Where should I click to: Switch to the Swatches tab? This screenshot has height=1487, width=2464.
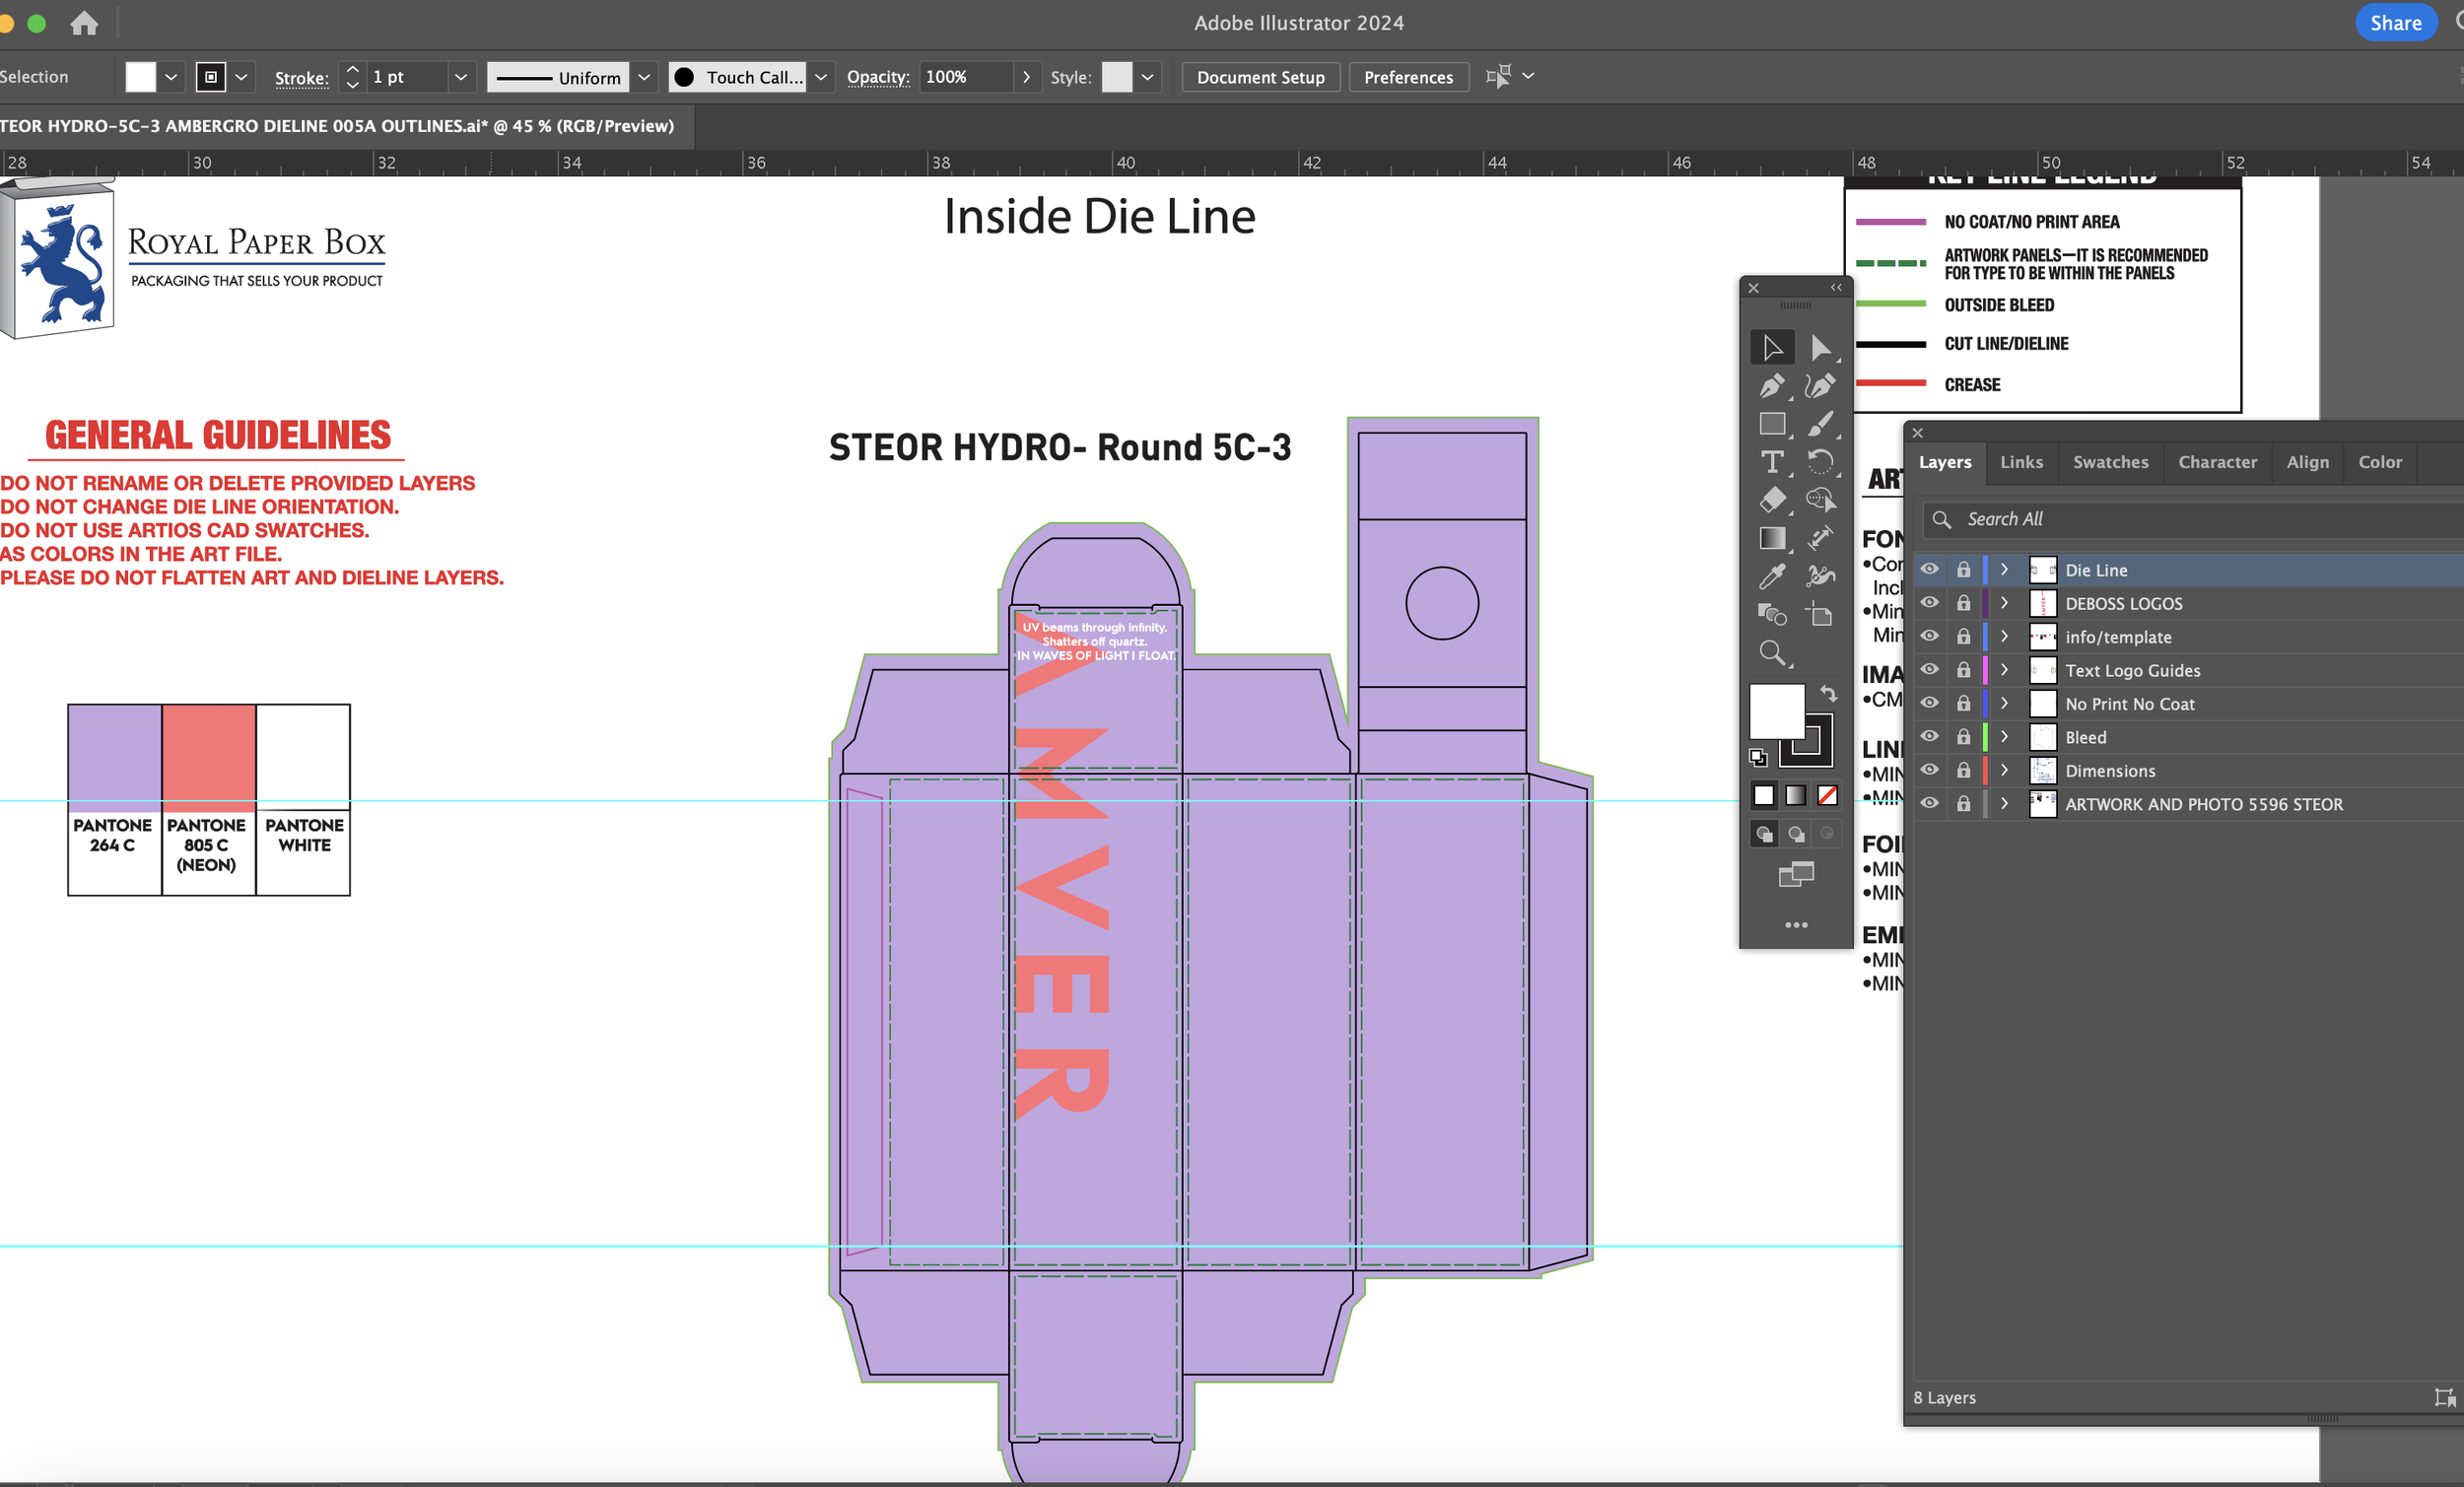point(2110,462)
